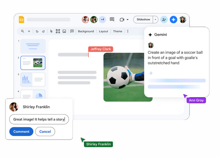Select slide 4 thumbnail with pie chart
This screenshot has width=220, height=158.
(x=33, y=94)
